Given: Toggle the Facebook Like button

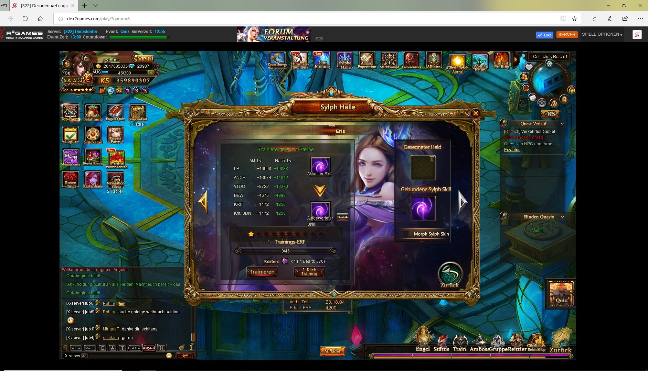Looking at the screenshot, I should 544,35.
